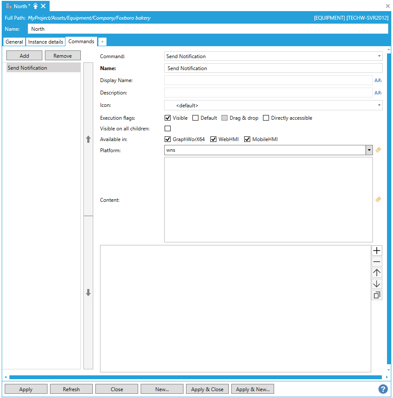The image size is (393, 398).
Task: Open the tag browser beside the Content box
Action: coord(378,200)
